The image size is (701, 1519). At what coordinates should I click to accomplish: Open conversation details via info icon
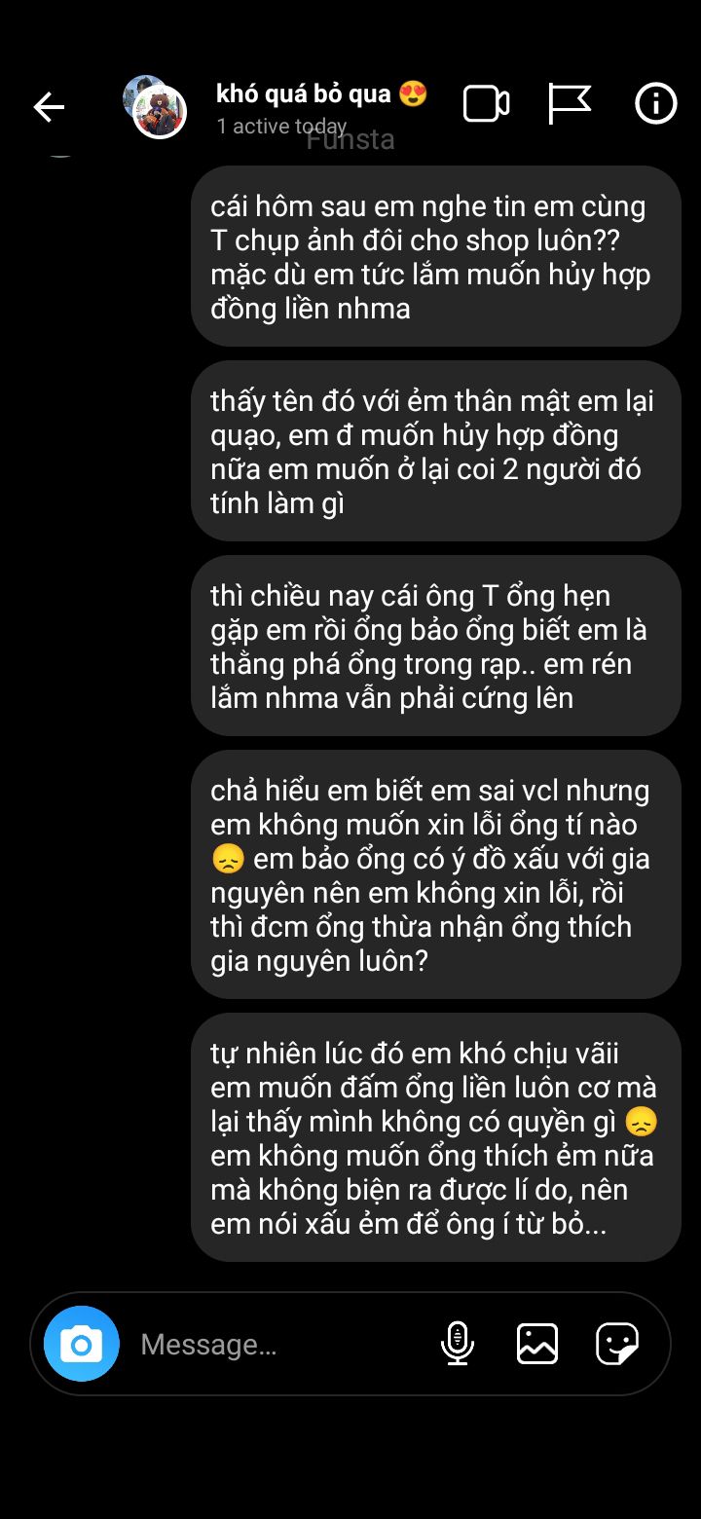pos(656,103)
